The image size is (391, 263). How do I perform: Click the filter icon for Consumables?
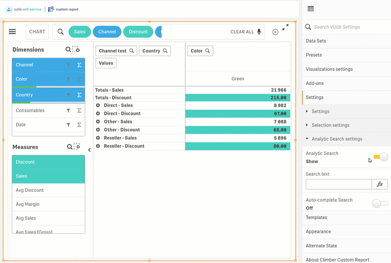coord(68,110)
